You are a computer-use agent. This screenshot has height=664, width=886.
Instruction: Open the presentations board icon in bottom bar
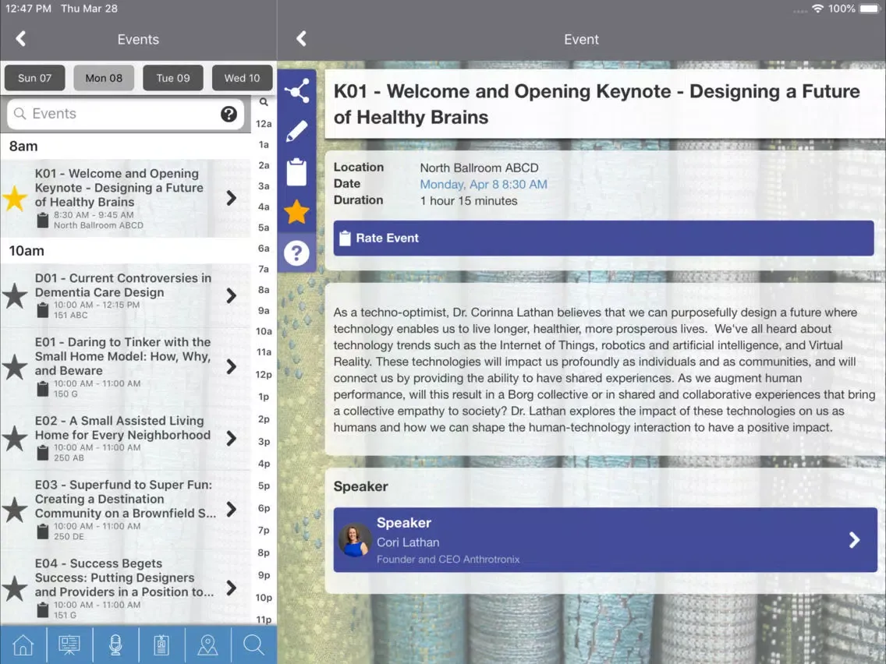tap(69, 645)
